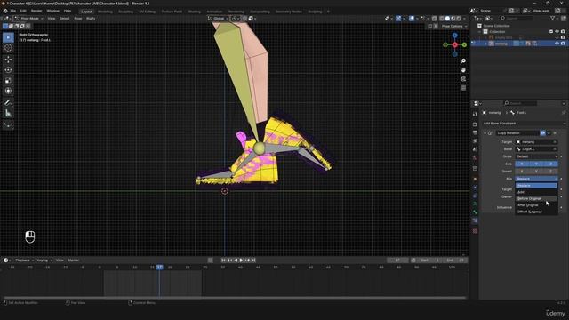Click the current frame marker 17
569x320 pixels.
[x=160, y=268]
